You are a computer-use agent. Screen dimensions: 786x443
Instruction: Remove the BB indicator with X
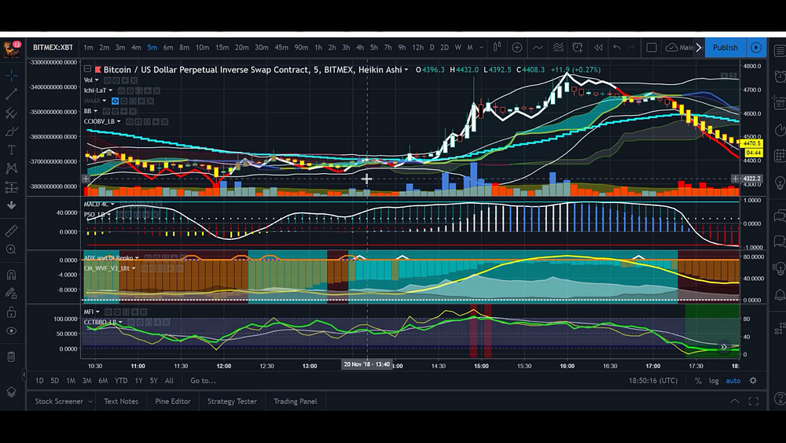(x=133, y=112)
